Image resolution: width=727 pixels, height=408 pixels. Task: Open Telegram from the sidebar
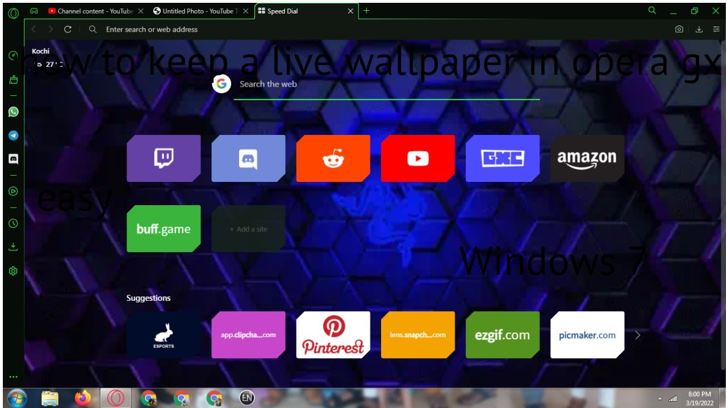pos(13,136)
